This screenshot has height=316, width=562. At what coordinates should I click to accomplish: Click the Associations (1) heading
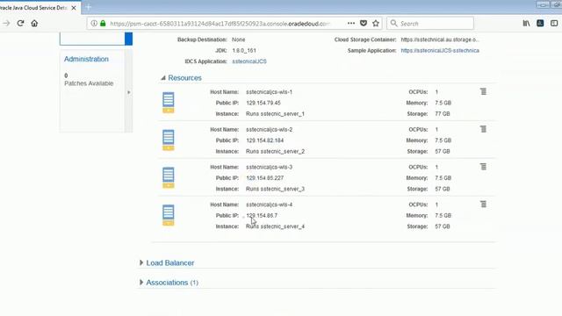pyautogui.click(x=172, y=283)
